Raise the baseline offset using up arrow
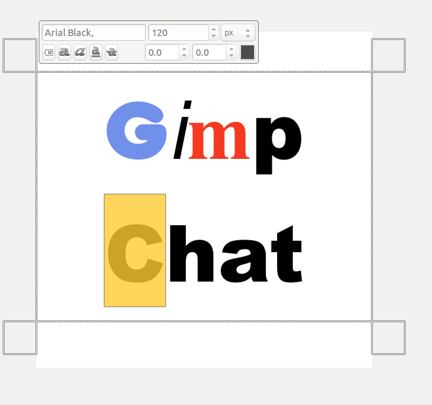The height and width of the screenshot is (405, 432). (184, 49)
